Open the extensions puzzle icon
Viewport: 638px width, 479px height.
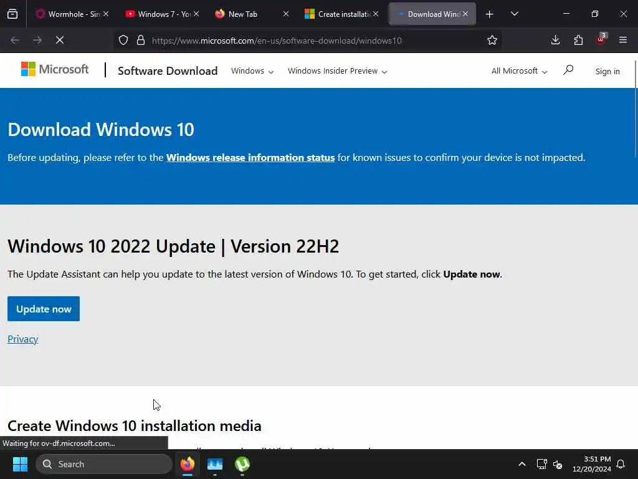coord(578,40)
